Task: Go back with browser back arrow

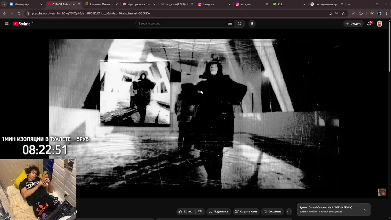Action: (x=4, y=13)
